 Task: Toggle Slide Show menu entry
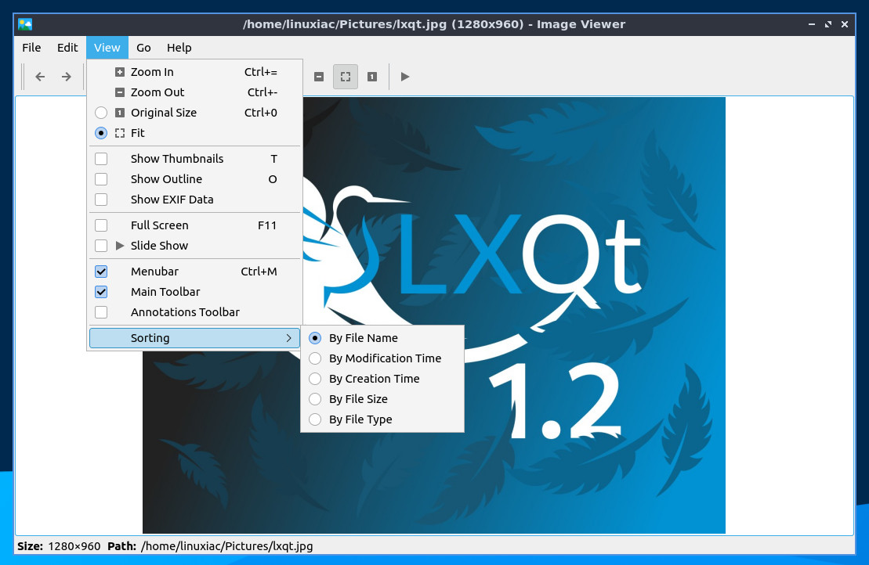(195, 246)
